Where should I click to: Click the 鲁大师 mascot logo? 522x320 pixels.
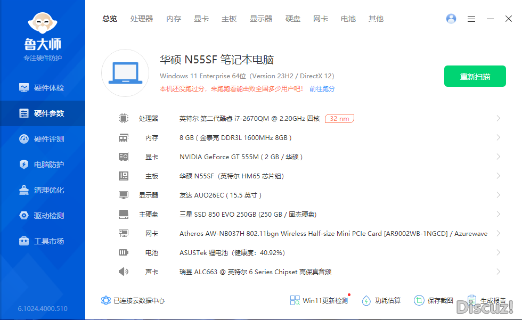[x=42, y=23]
